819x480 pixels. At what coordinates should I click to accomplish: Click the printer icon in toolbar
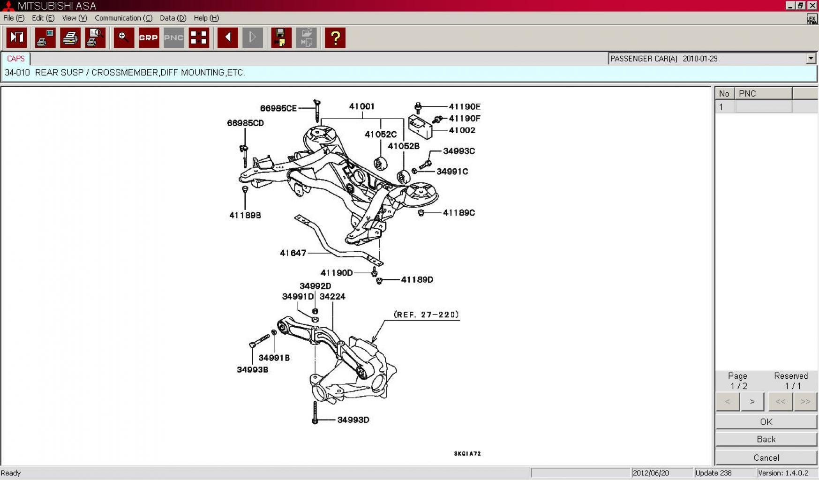coord(70,37)
